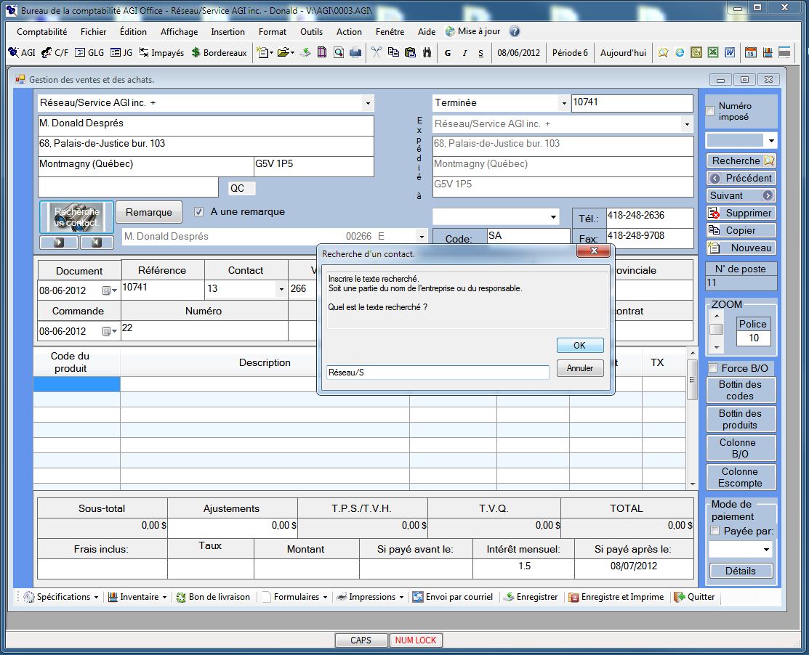Click the copy icon in toolbar

[x=393, y=52]
